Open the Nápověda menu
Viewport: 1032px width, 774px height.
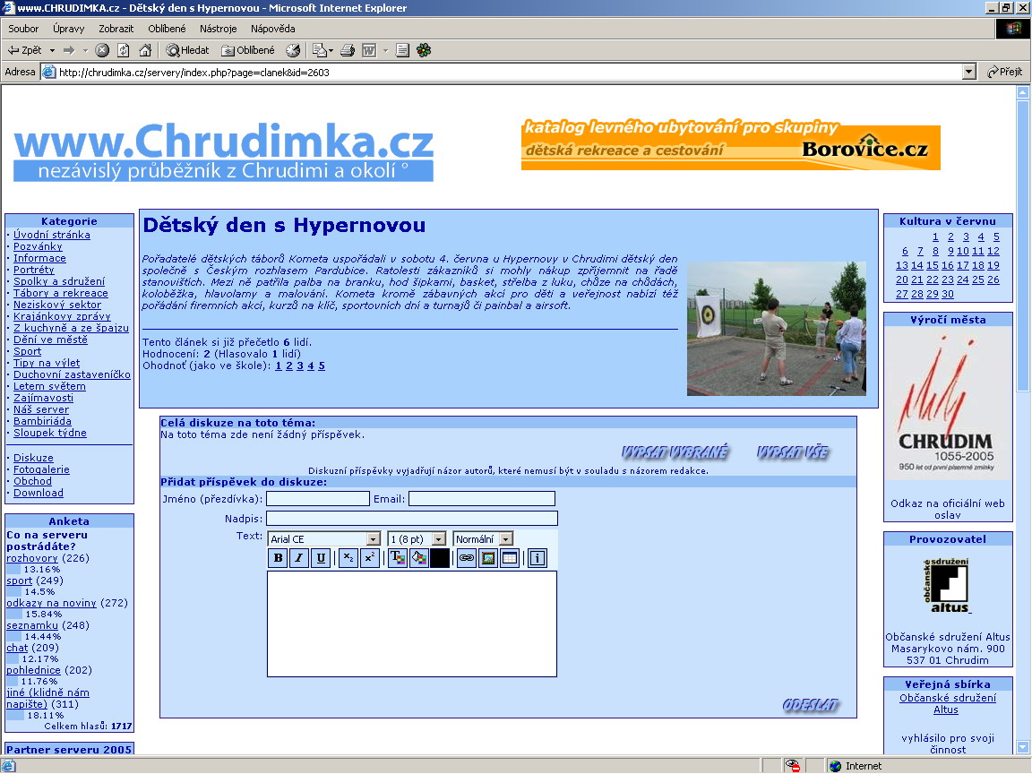pos(273,29)
